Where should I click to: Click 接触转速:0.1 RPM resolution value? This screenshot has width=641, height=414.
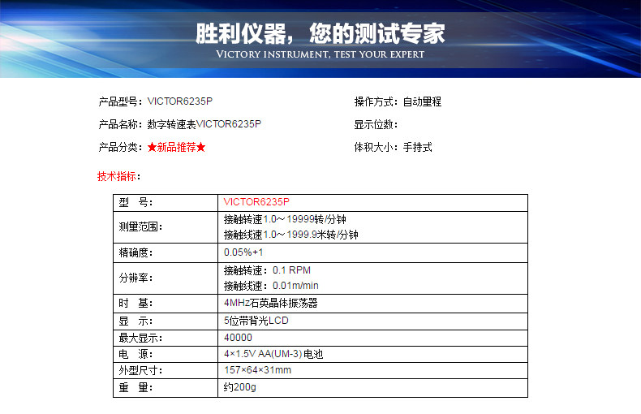[267, 270]
